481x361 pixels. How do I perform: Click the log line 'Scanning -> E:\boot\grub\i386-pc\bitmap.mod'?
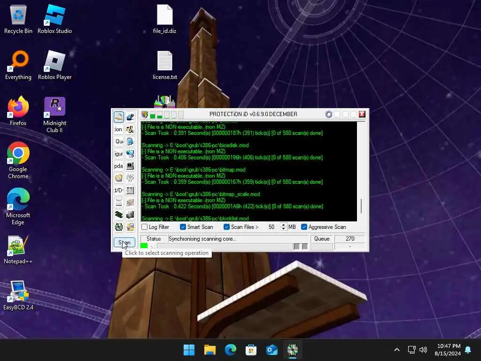pos(194,170)
